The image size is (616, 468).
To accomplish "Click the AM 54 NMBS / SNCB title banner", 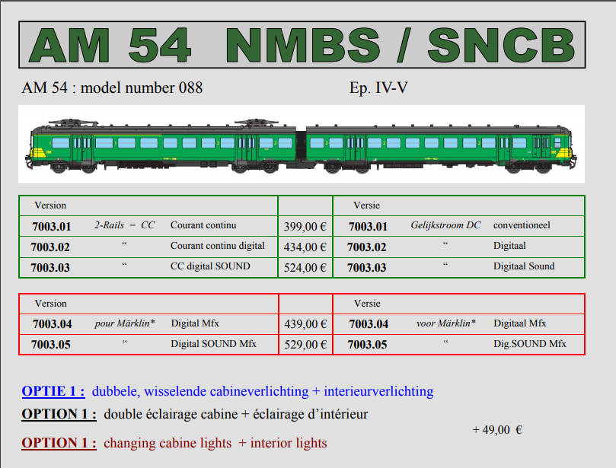I will point(302,45).
